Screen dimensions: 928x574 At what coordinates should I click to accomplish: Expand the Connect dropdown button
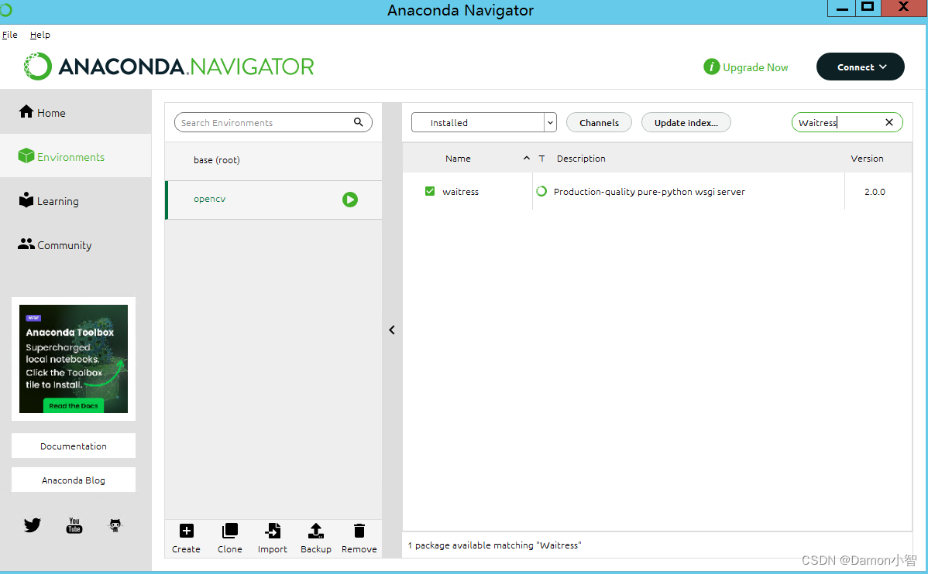(x=861, y=67)
